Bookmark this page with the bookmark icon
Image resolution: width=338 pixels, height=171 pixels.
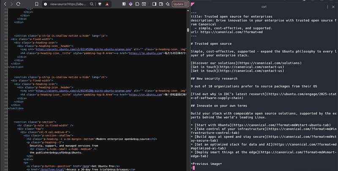tap(37, 4)
